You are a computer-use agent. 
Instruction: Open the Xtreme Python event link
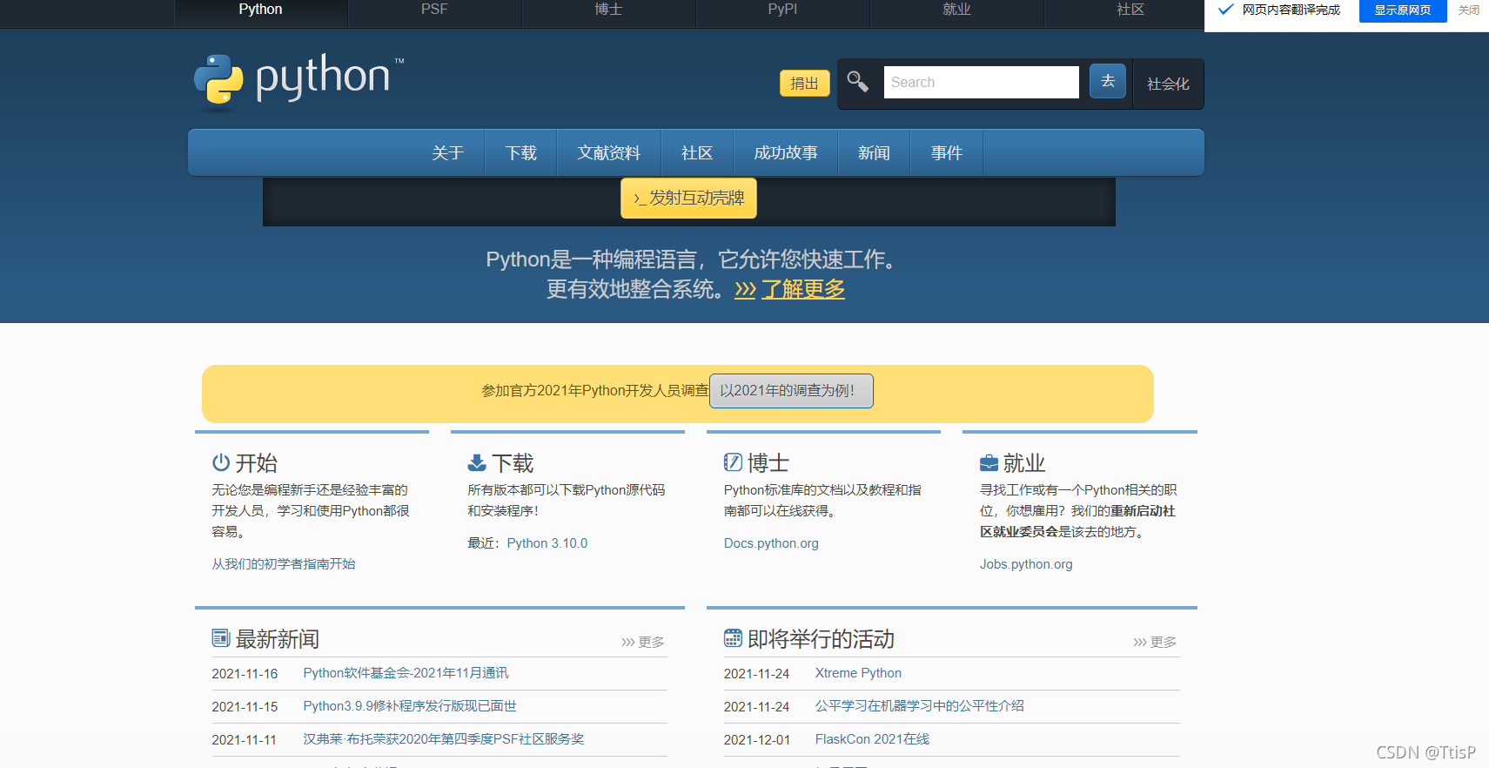(x=858, y=673)
